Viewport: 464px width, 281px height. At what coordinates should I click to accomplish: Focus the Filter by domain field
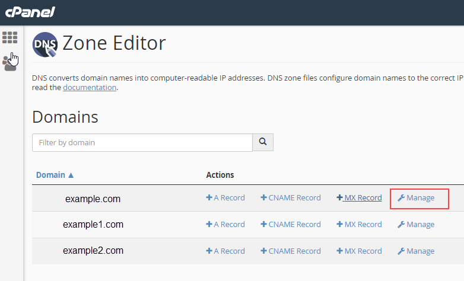[142, 142]
